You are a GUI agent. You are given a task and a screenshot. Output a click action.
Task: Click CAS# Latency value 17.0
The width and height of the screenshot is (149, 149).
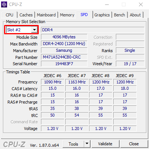coord(101,89)
